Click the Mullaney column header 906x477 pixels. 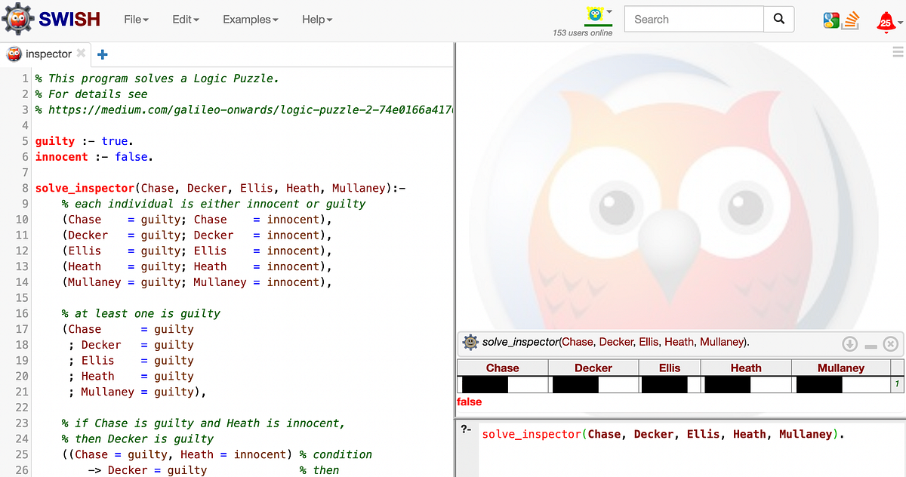[x=841, y=368]
